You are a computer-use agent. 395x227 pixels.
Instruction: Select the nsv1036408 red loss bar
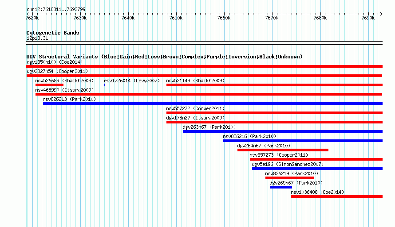[x=337, y=196]
